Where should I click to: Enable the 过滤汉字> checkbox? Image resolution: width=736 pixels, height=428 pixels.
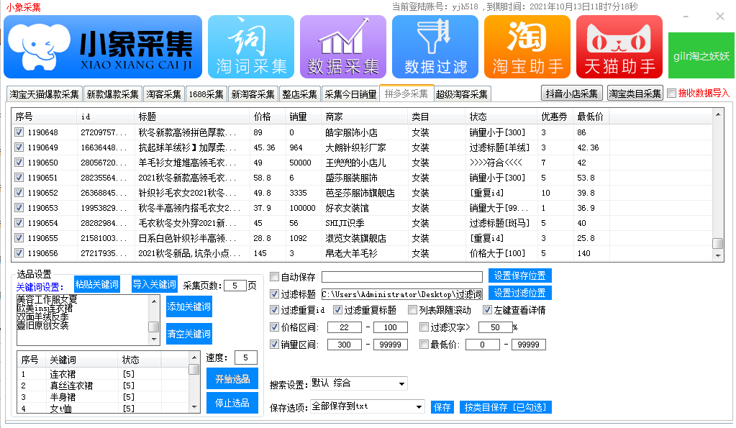[x=424, y=327]
